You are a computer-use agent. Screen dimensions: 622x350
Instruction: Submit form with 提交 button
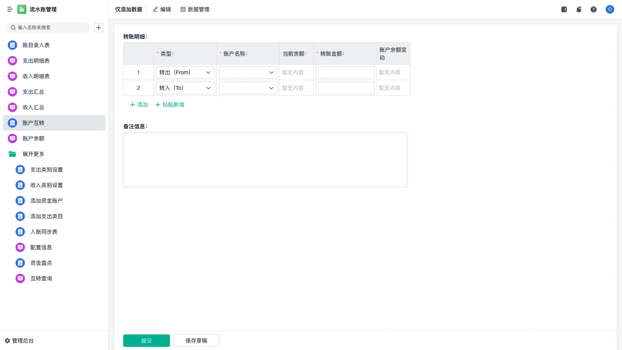[147, 341]
